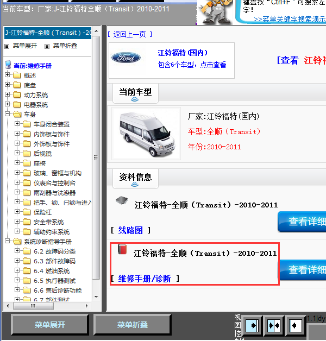Click the view control center-split icon

tap(274, 326)
